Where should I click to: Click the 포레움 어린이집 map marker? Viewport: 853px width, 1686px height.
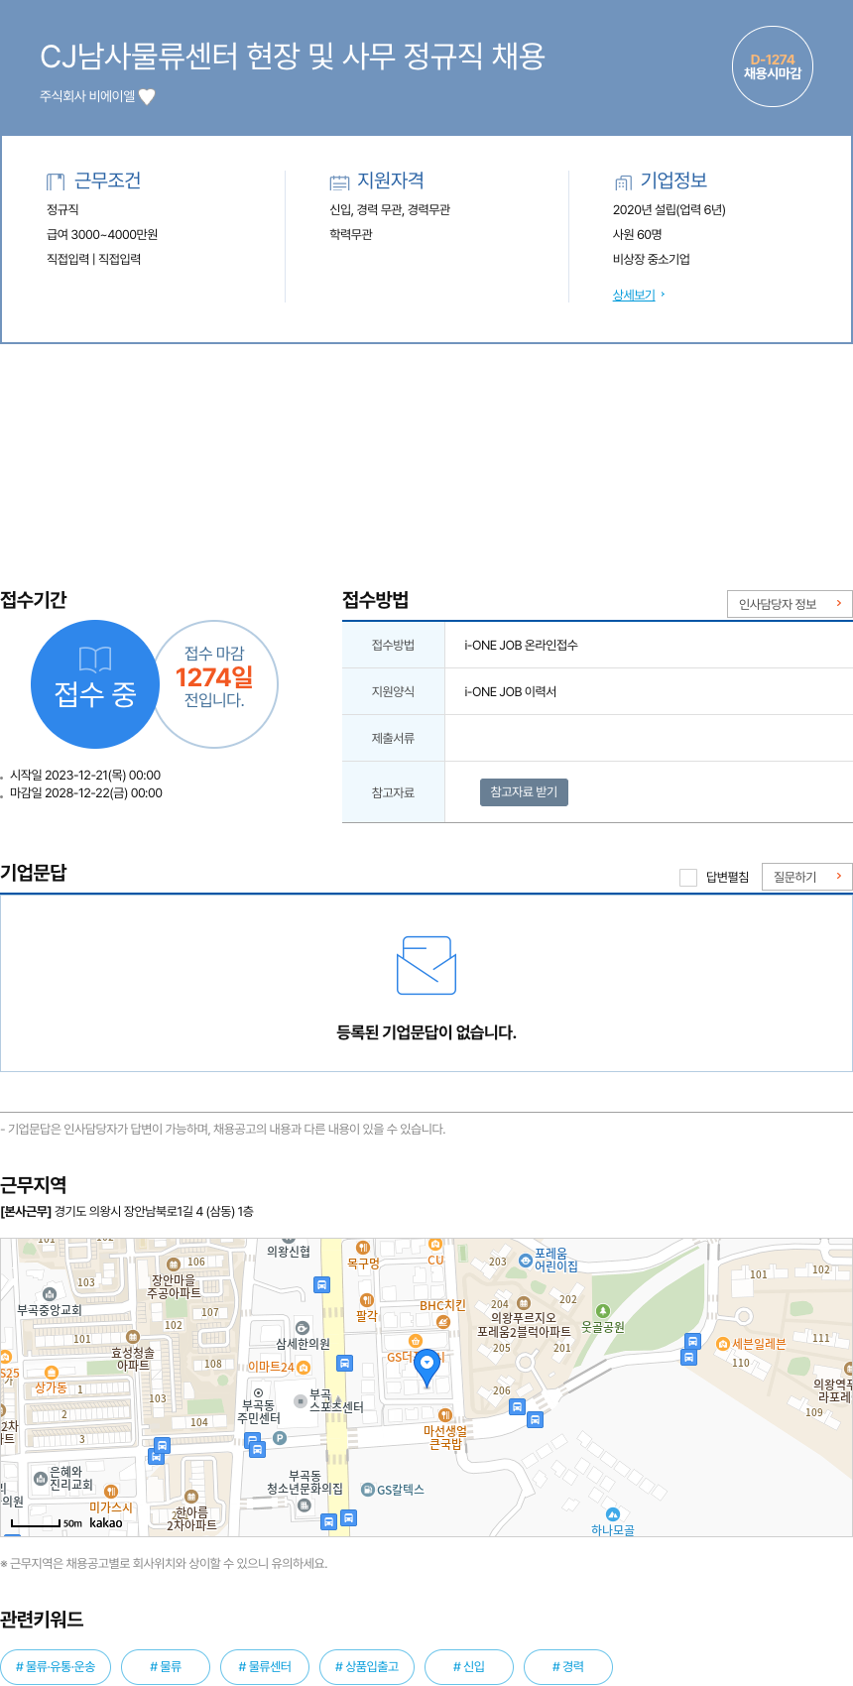coord(526,1261)
